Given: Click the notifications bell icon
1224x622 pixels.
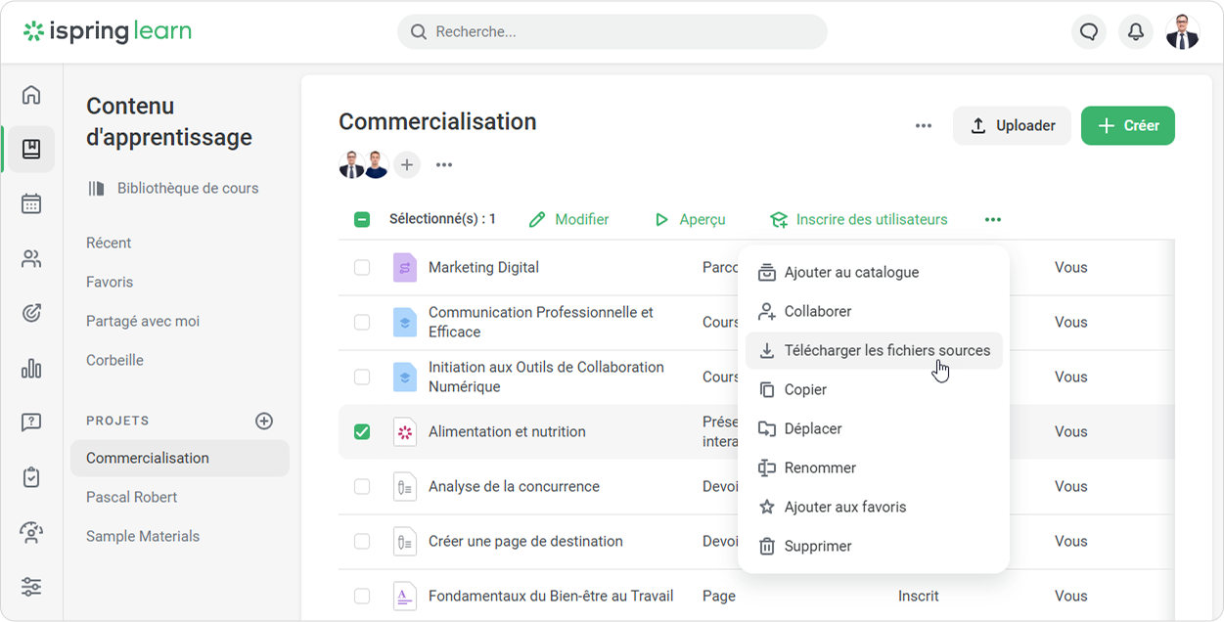Looking at the screenshot, I should coord(1135,32).
